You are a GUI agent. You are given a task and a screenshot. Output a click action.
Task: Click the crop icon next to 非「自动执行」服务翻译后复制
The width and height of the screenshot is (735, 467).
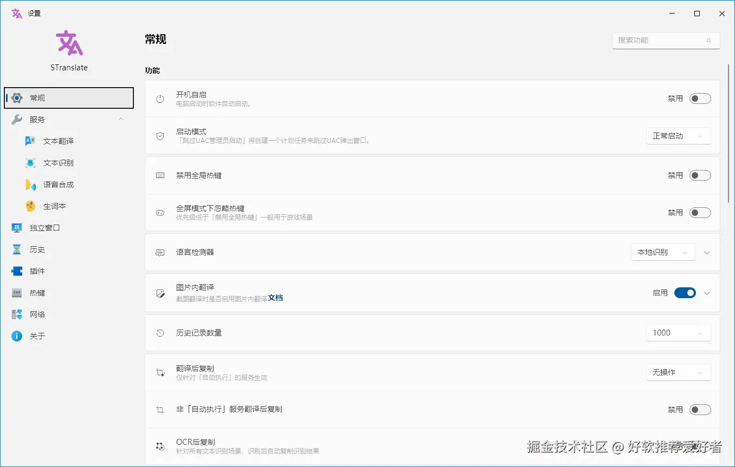(x=160, y=410)
